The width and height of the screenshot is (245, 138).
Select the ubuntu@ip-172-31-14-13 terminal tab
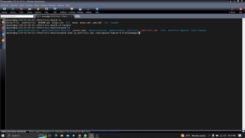point(54,16)
